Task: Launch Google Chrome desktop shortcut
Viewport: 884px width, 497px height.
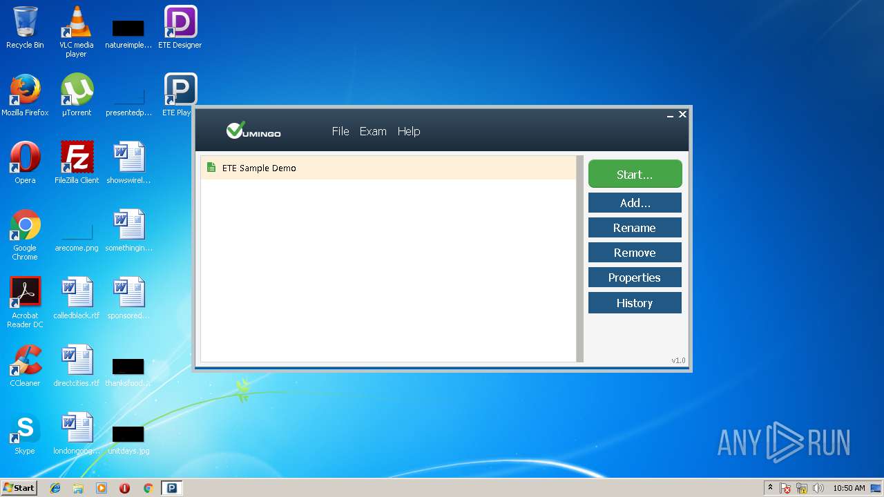Action: (25, 235)
